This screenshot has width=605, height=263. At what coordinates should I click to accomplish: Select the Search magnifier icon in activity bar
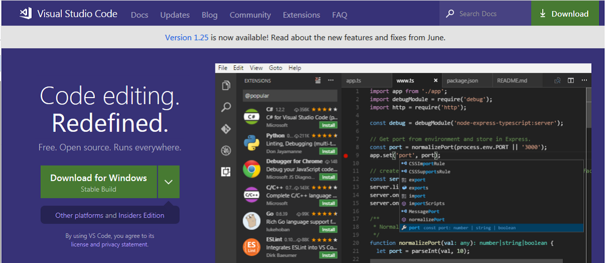coord(226,107)
